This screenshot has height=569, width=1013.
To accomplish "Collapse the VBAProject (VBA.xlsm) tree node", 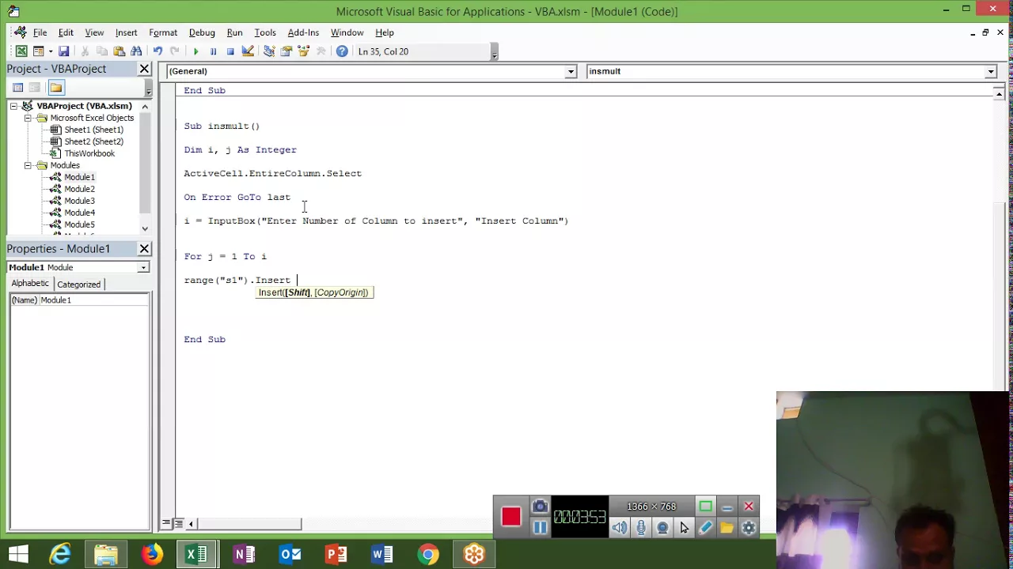I will point(13,106).
